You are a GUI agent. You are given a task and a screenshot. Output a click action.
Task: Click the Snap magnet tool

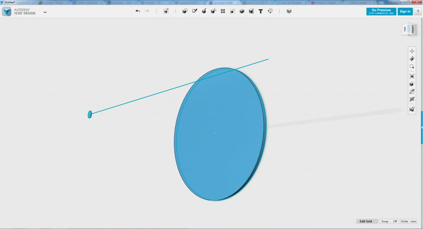[x=270, y=11]
